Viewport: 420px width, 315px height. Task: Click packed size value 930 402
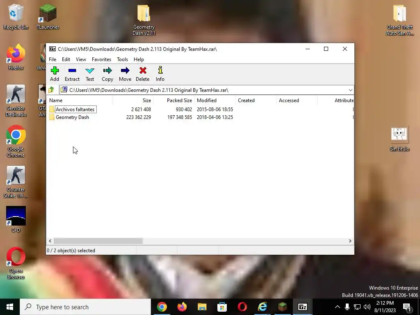(x=184, y=109)
